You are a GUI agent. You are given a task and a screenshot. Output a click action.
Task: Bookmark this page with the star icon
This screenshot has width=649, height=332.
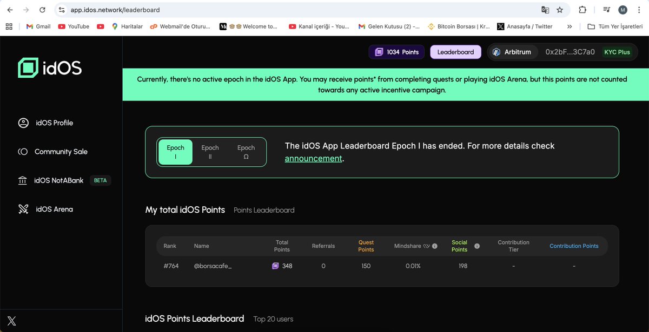tap(560, 10)
